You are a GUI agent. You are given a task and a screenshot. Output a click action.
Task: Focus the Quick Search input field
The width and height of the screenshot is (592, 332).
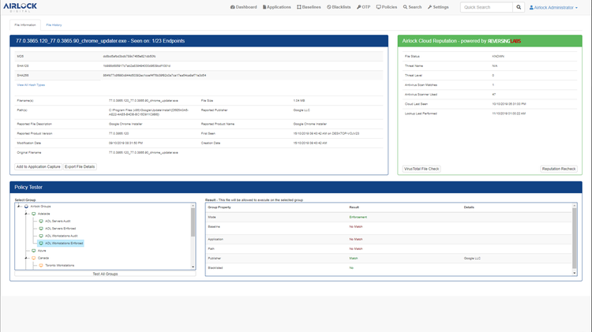486,7
